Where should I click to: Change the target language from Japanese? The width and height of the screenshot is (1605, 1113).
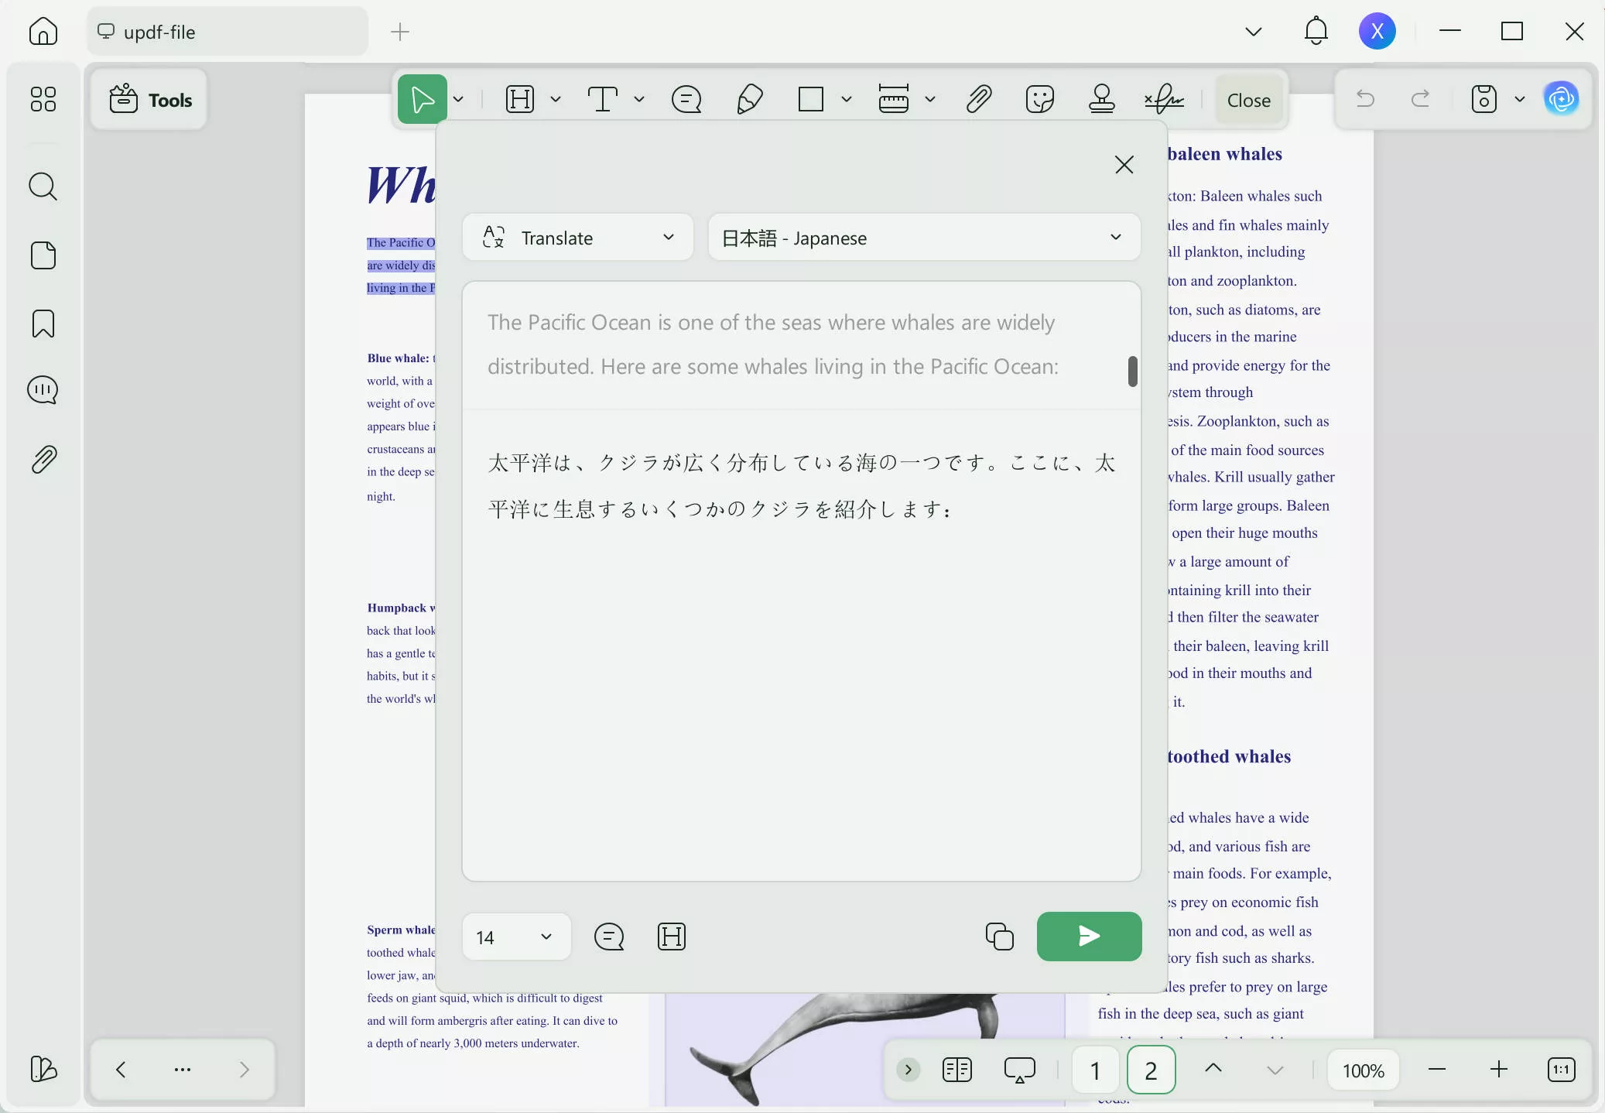923,237
